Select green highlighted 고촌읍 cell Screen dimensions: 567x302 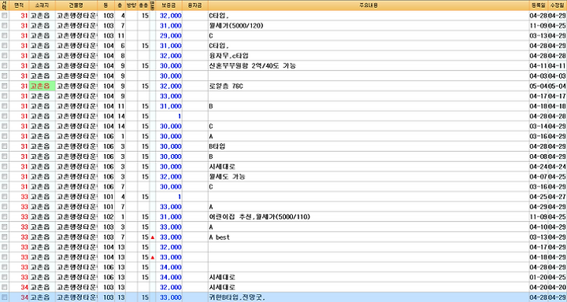tap(42, 87)
